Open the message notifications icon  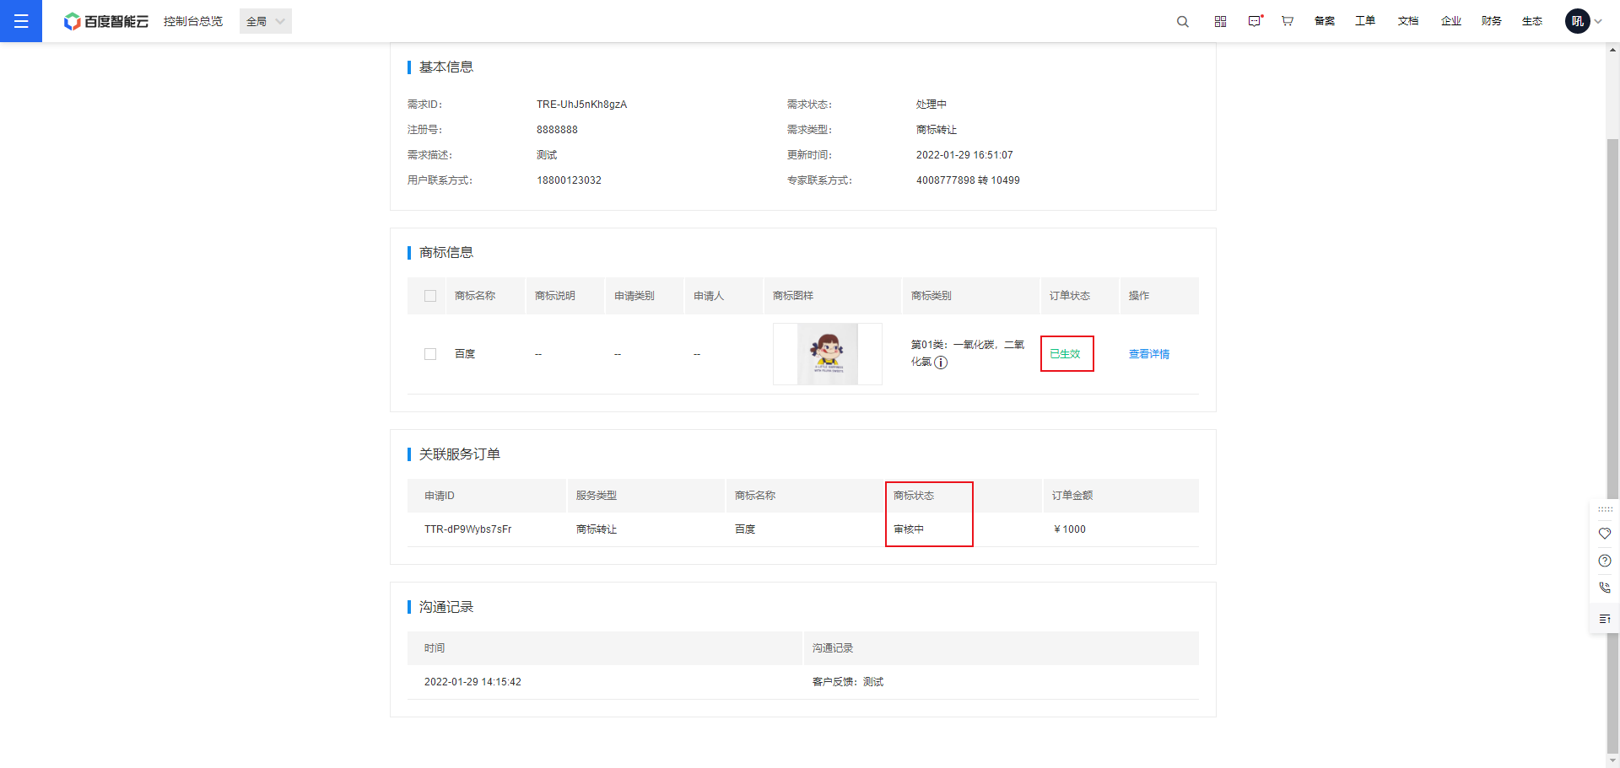[x=1255, y=21]
